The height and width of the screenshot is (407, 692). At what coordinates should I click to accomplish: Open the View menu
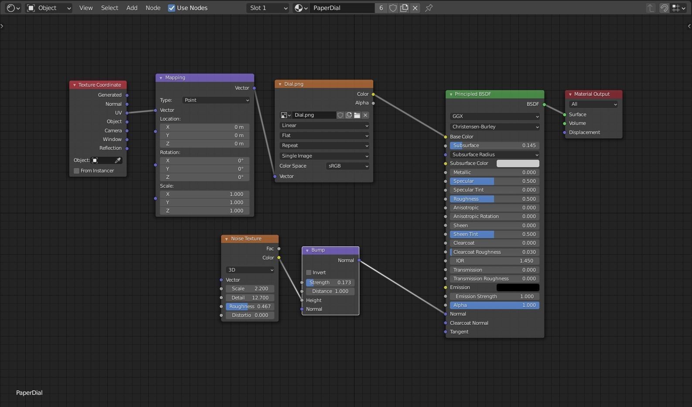click(x=86, y=8)
